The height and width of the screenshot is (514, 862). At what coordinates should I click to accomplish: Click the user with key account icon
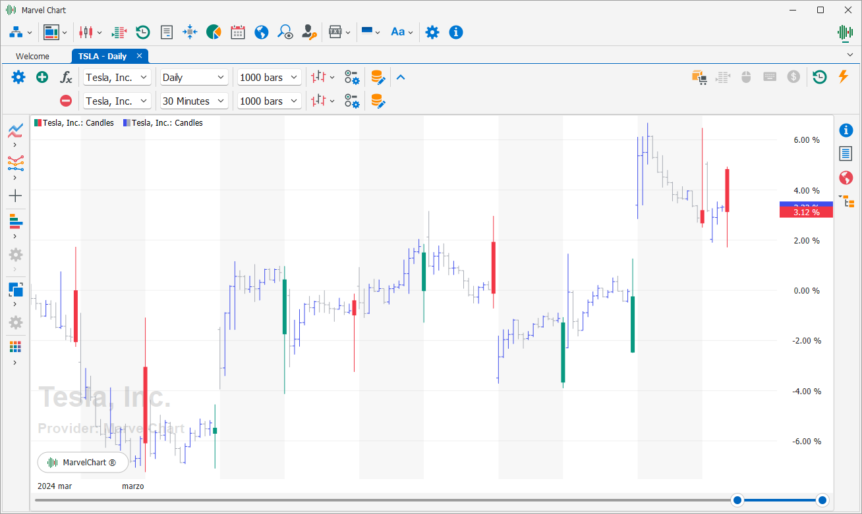(309, 32)
